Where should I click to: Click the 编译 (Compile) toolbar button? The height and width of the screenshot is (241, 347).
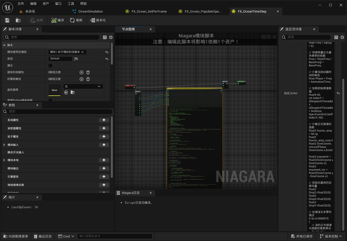click(x=58, y=20)
